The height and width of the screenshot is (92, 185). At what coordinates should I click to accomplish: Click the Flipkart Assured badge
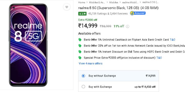click(138, 13)
